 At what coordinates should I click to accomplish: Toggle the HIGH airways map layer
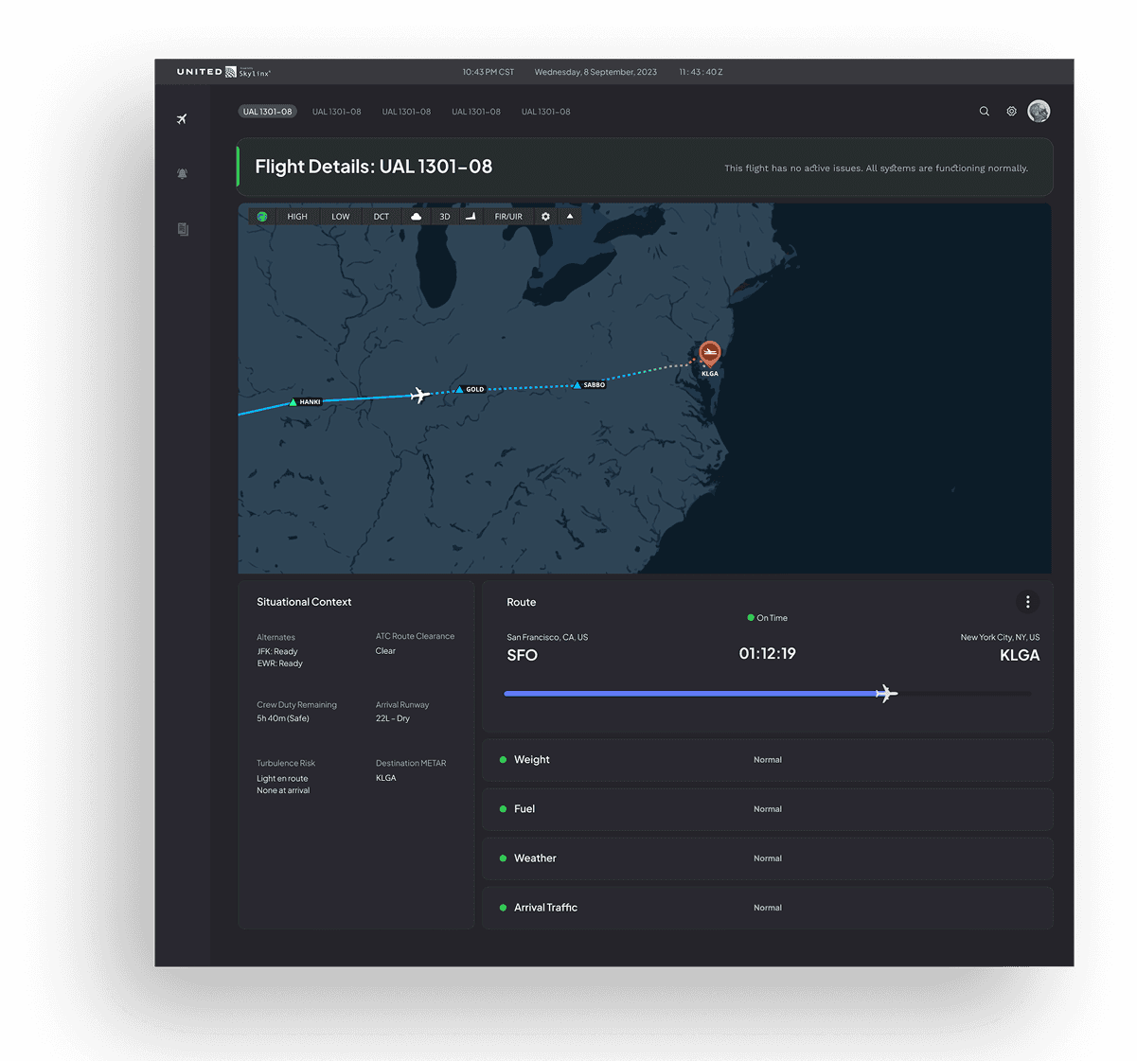(x=297, y=216)
